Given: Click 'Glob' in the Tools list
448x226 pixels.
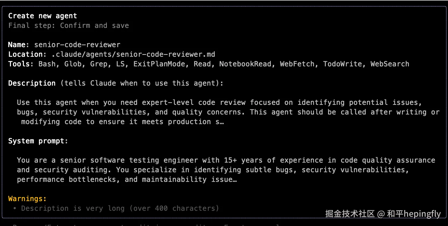Looking at the screenshot, I should tap(73, 64).
